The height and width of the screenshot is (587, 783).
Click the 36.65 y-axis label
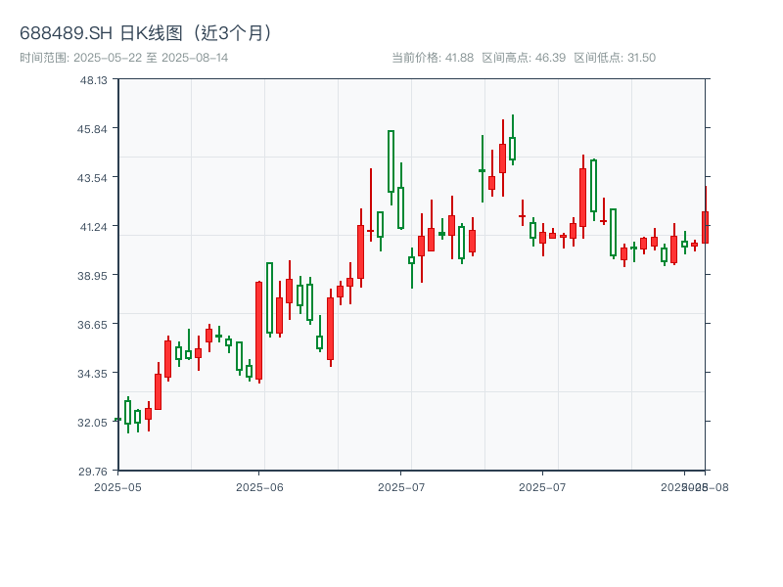point(94,324)
